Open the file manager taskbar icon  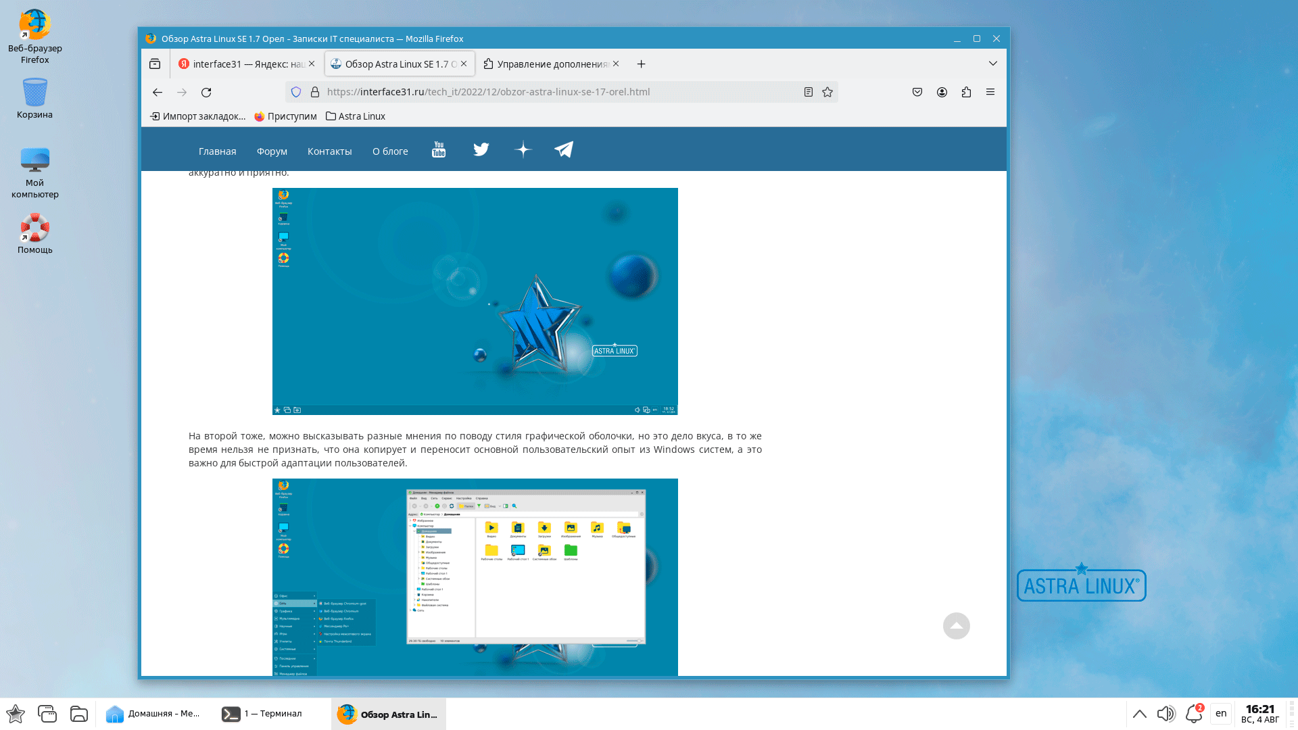coord(79,714)
